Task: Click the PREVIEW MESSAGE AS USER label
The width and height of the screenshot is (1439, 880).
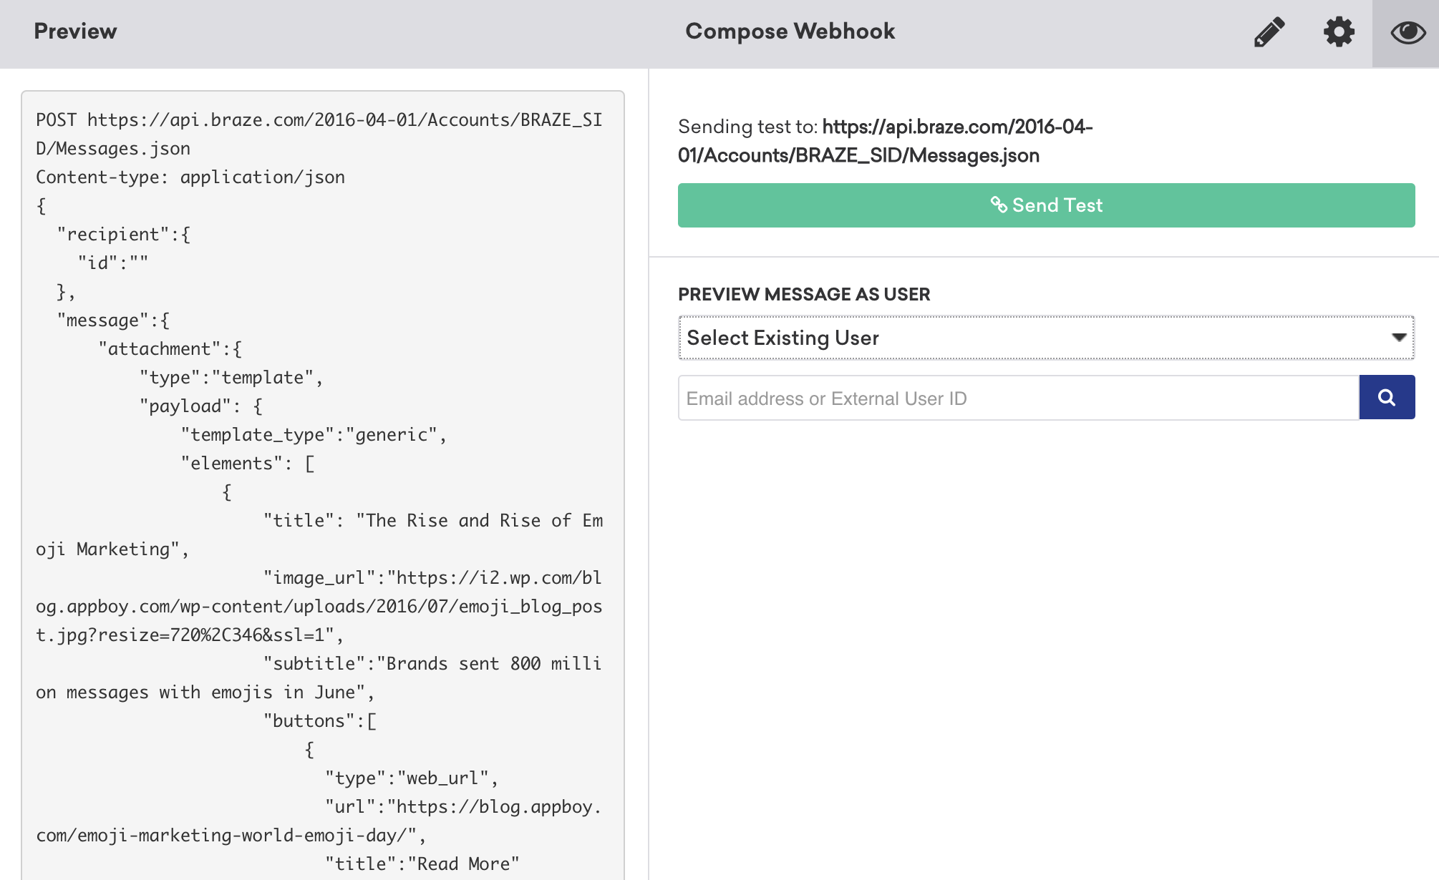Action: click(804, 294)
